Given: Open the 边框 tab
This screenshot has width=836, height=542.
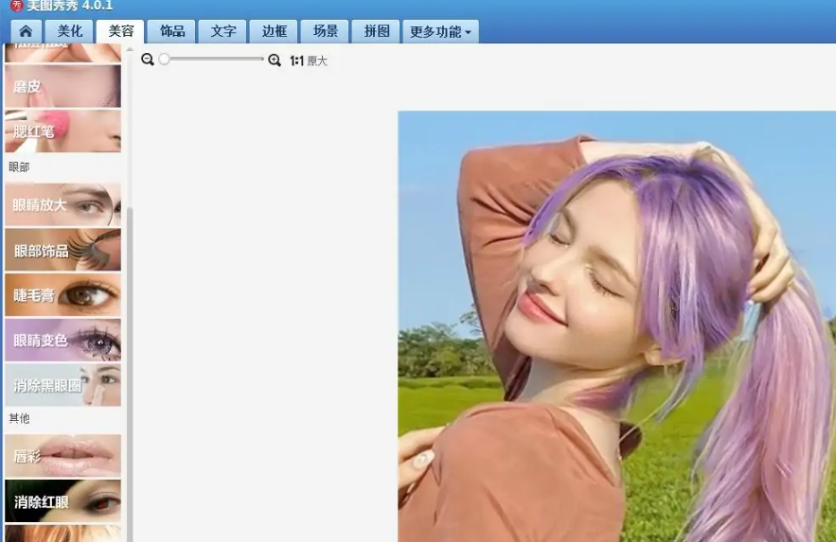Looking at the screenshot, I should pos(274,31).
